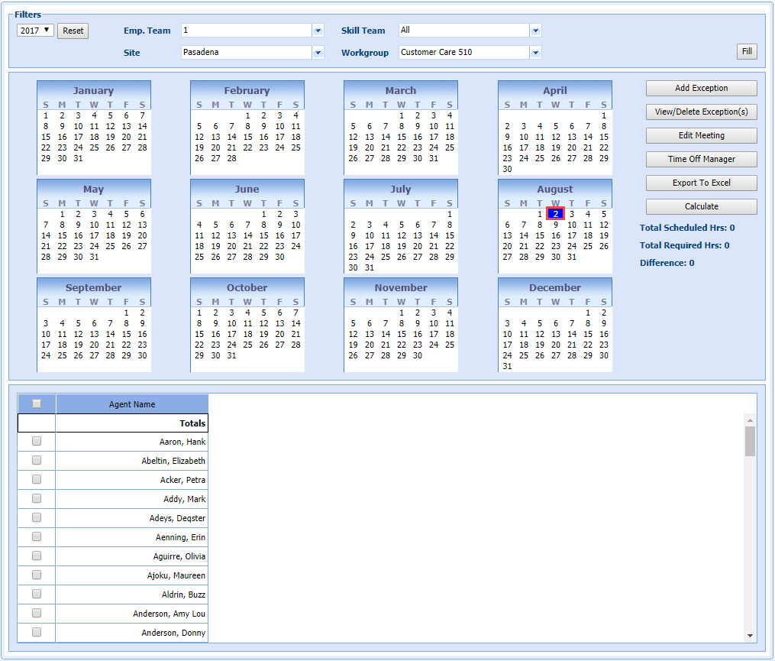Click the Agent Name column header
Image resolution: width=775 pixels, height=661 pixels.
tap(132, 404)
